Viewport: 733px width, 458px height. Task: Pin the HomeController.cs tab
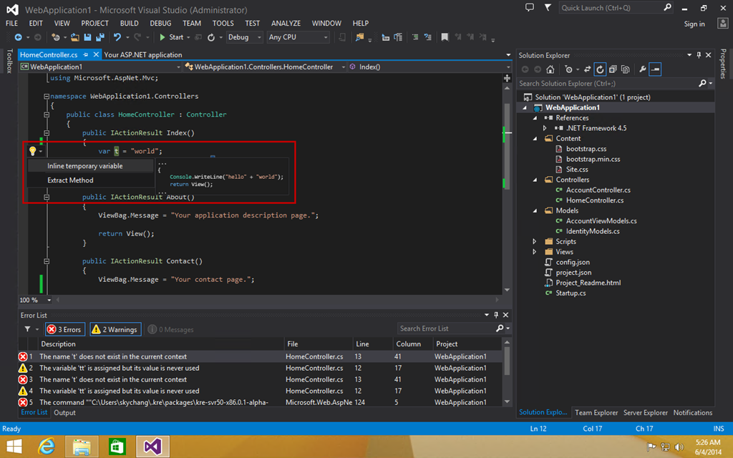86,54
